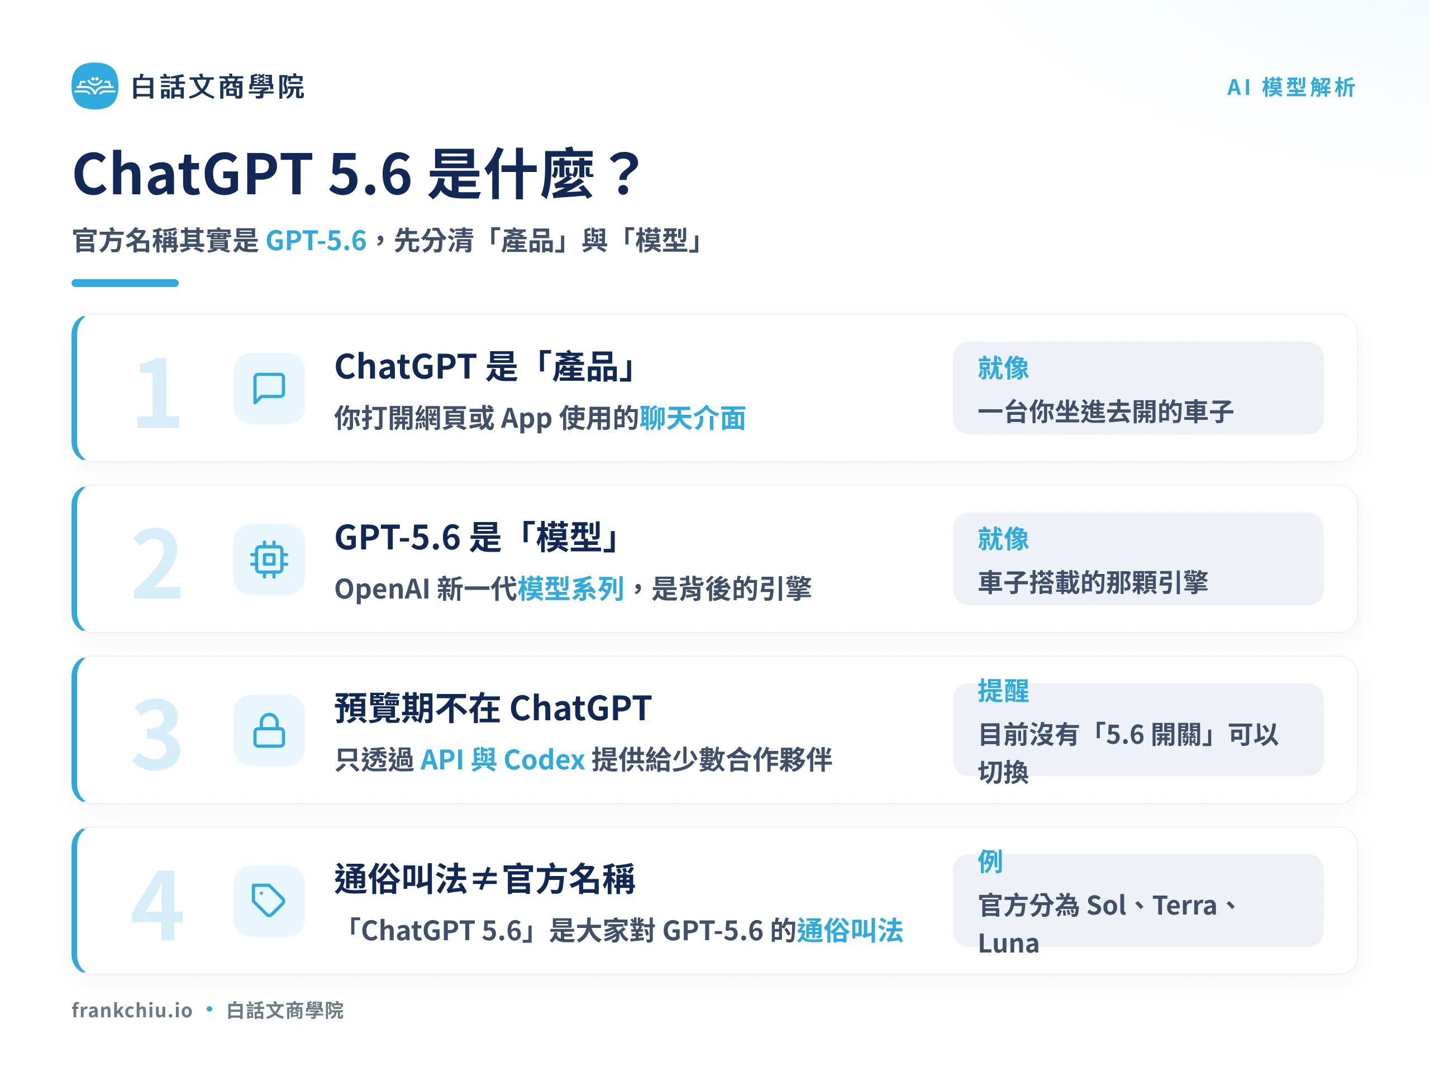Click the AI 模型解析 label
The width and height of the screenshot is (1430, 1072).
(x=1291, y=87)
